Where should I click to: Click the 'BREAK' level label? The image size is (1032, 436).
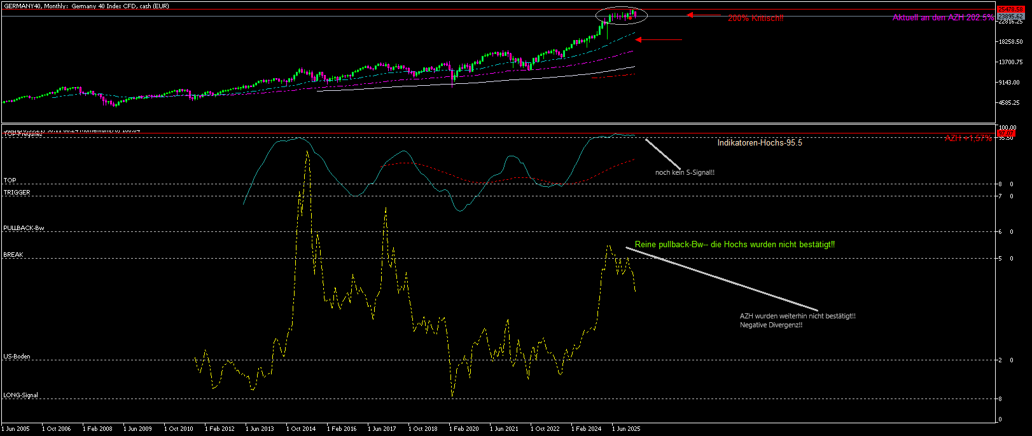[x=13, y=255]
